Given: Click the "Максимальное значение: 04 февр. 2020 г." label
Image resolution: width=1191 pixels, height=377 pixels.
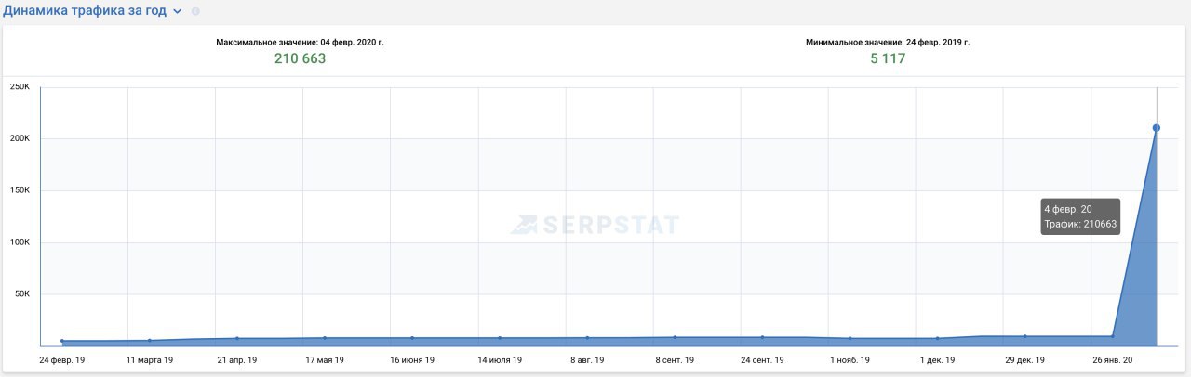Looking at the screenshot, I should pos(300,42).
